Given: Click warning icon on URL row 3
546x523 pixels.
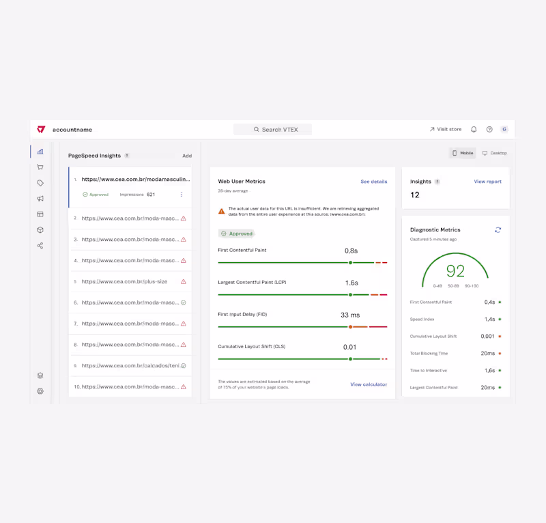Looking at the screenshot, I should pyautogui.click(x=184, y=240).
